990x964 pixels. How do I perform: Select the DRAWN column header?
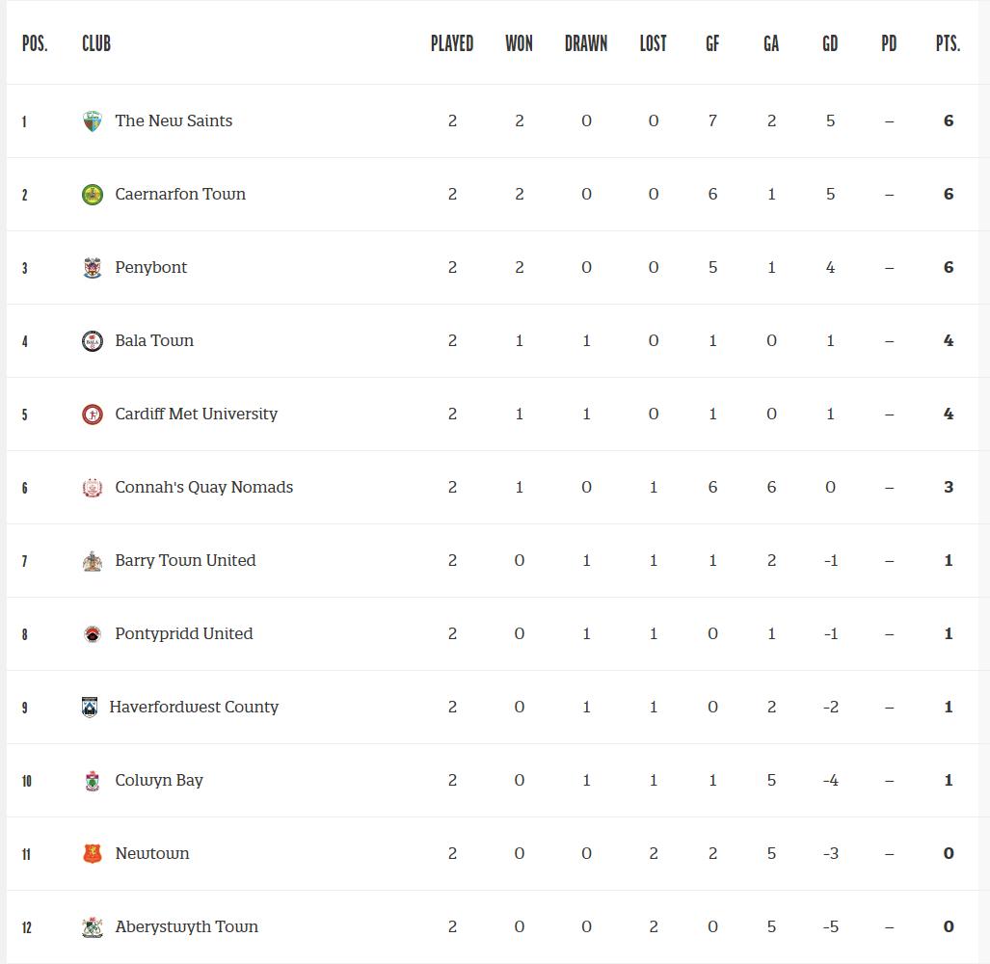586,43
